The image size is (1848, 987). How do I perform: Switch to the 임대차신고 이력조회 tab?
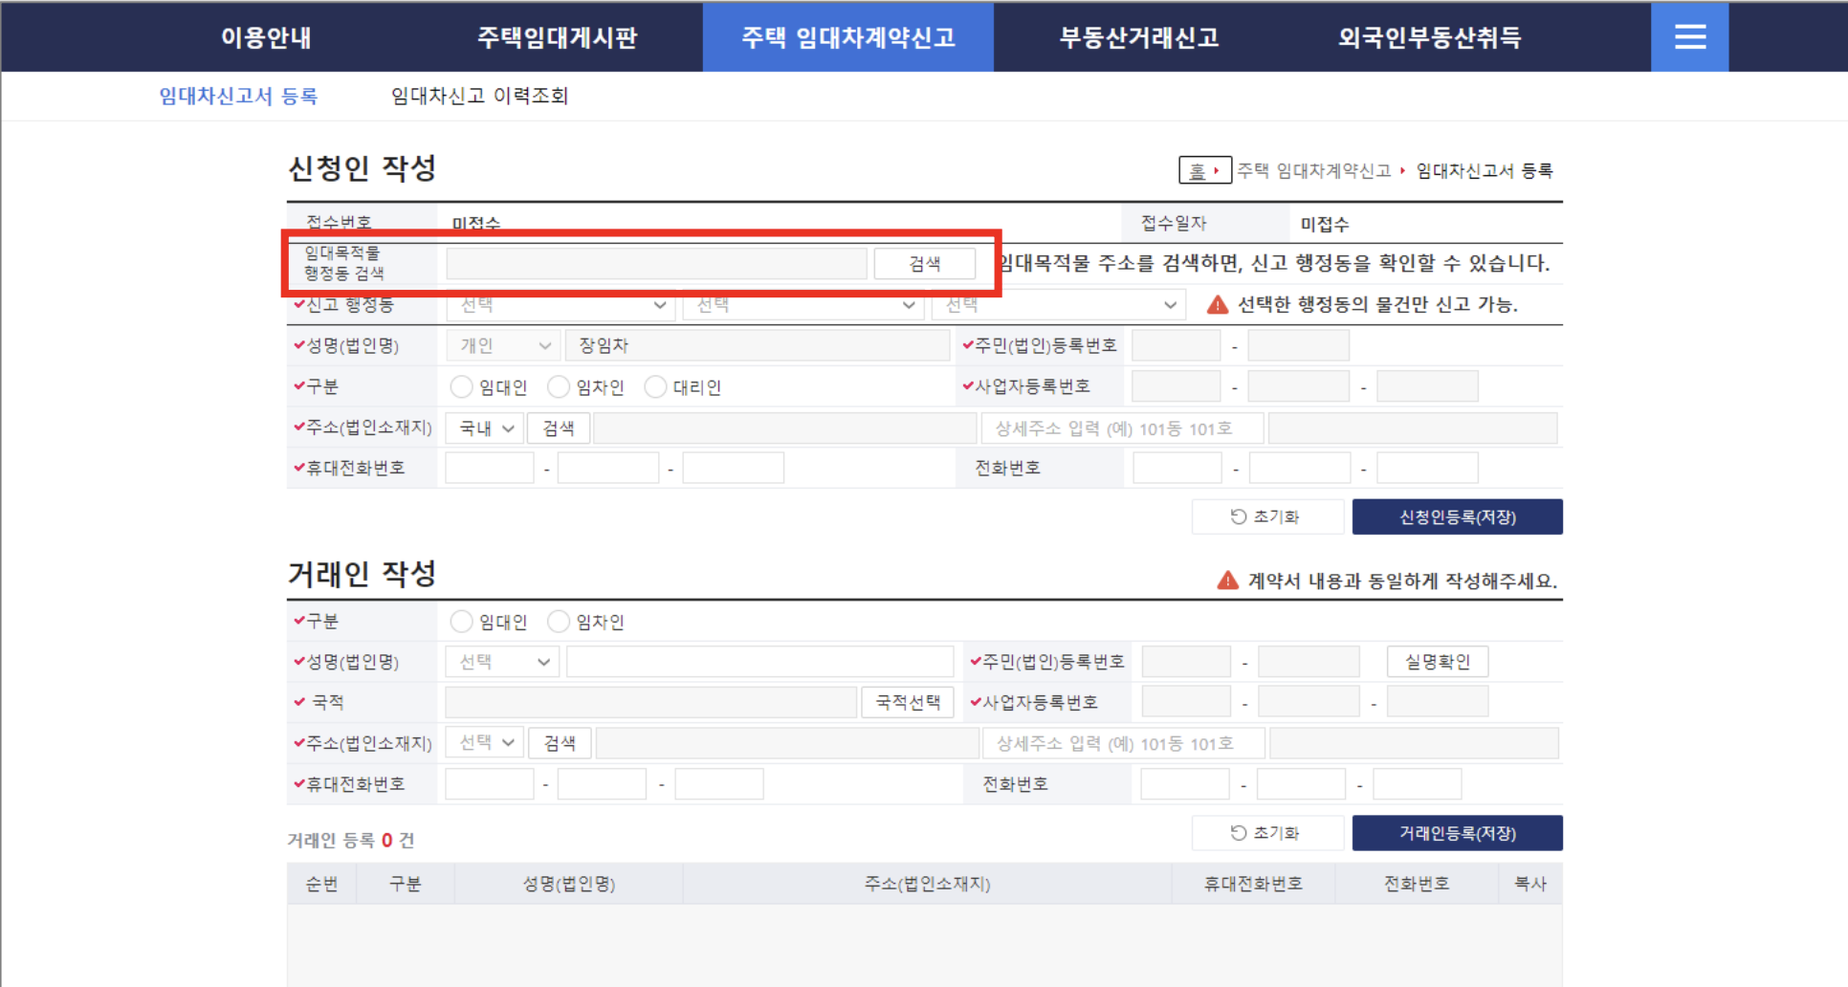(477, 96)
